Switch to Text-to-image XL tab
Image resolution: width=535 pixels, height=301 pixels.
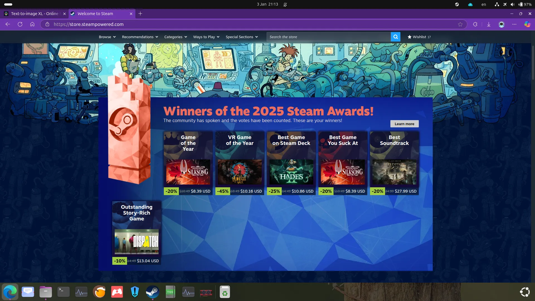click(35, 13)
